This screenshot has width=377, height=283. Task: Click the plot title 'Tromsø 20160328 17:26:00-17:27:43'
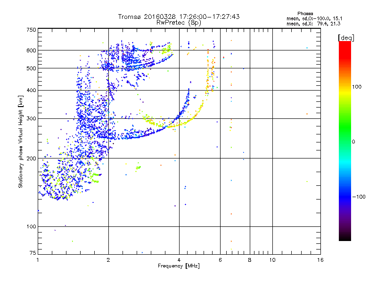179,17
